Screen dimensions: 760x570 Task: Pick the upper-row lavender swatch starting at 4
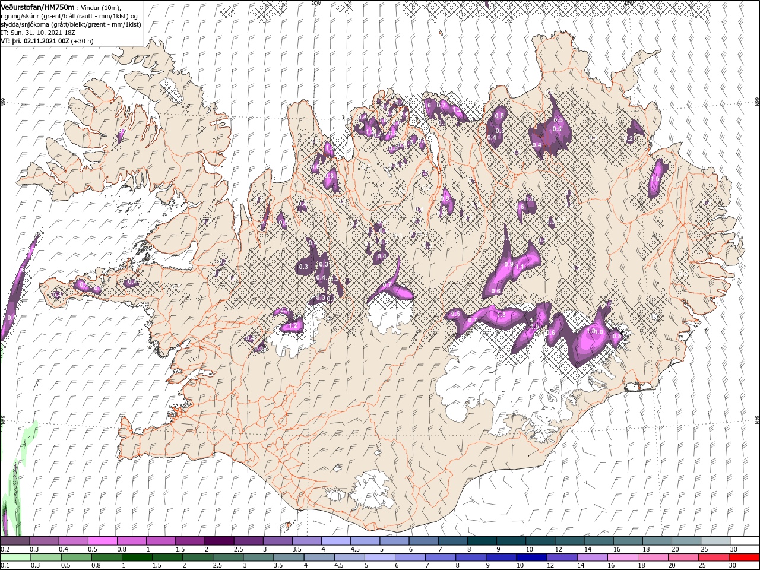[335, 541]
